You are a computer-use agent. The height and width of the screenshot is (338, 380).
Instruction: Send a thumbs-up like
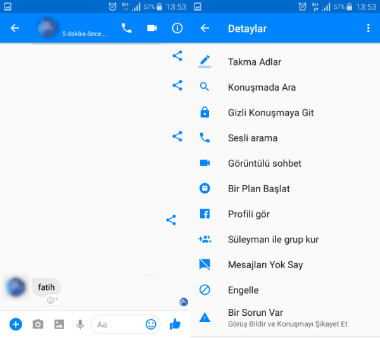point(175,324)
